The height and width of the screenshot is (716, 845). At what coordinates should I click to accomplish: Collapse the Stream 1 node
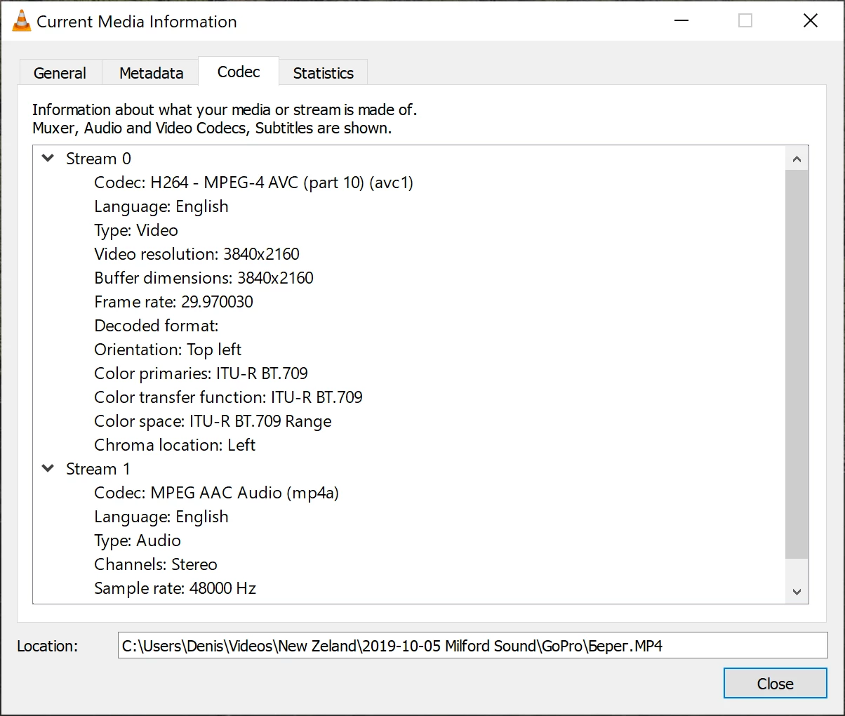point(48,469)
